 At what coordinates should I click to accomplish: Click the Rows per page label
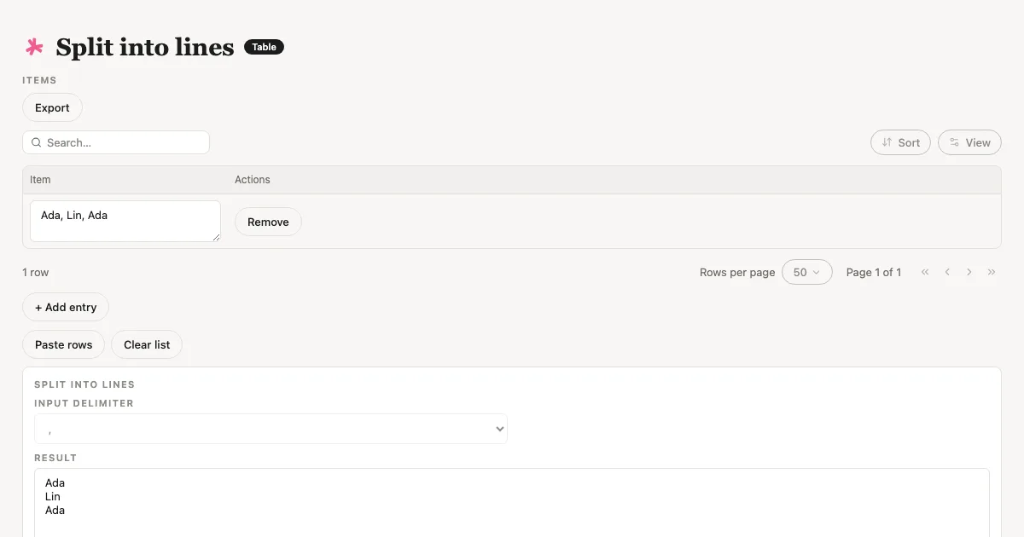[737, 272]
